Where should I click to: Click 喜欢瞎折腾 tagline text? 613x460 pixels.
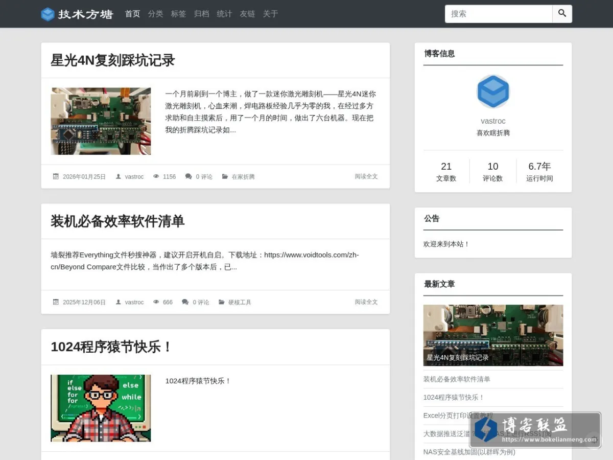493,133
